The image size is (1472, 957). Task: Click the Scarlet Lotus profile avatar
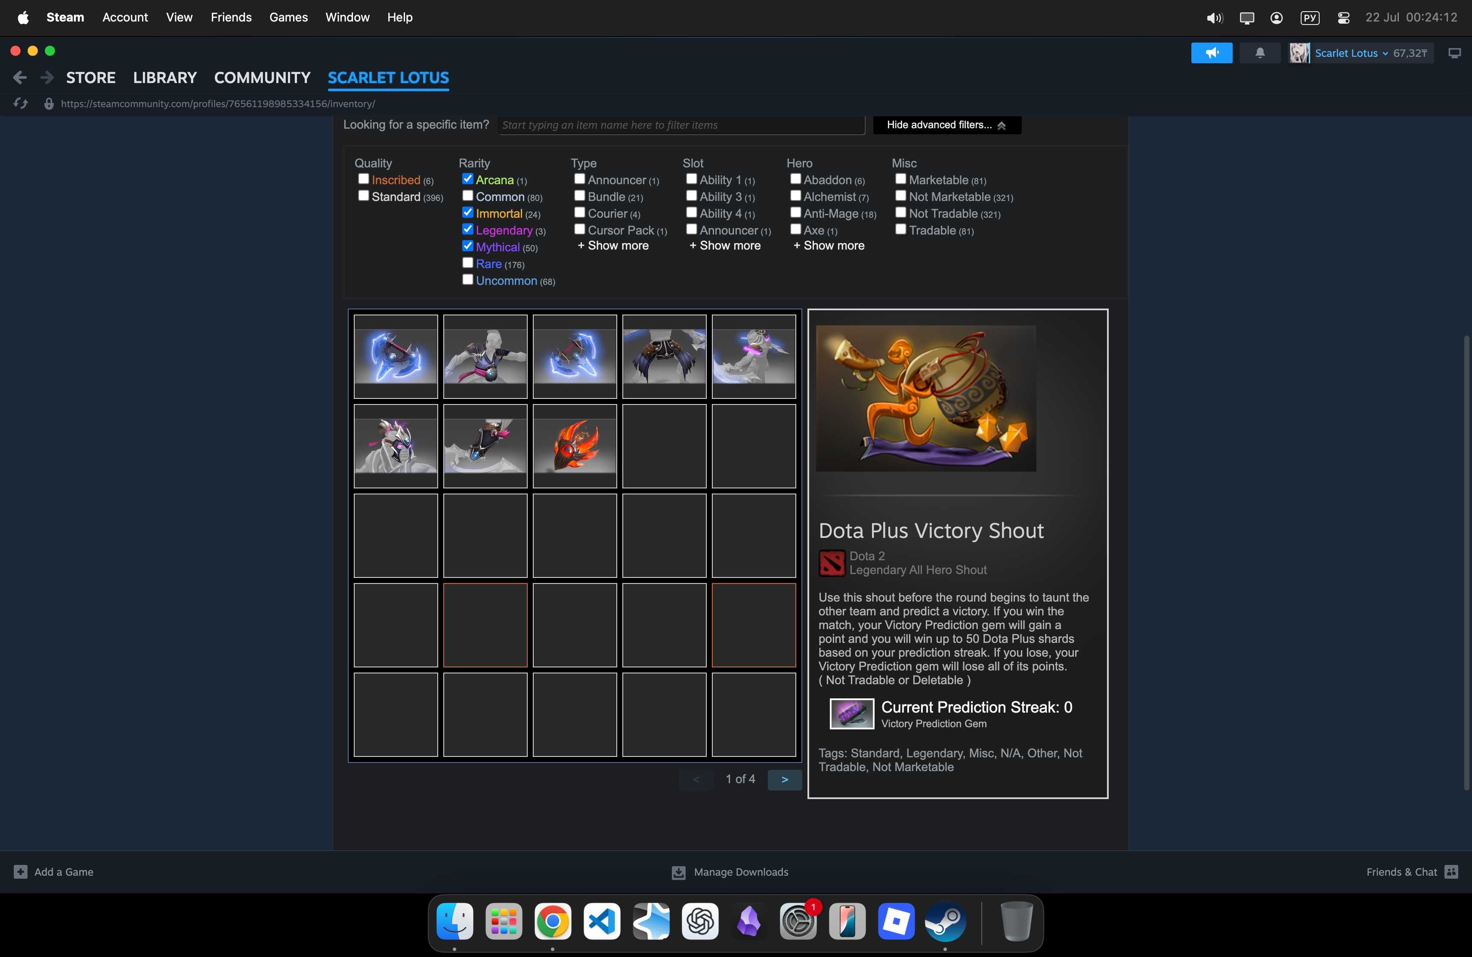pyautogui.click(x=1299, y=53)
